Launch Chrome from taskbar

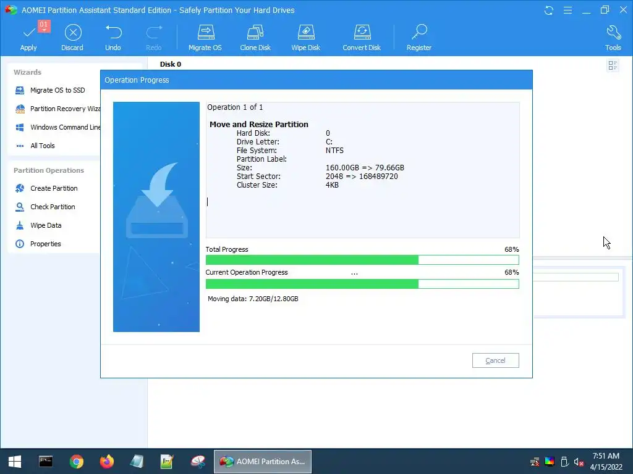pyautogui.click(x=76, y=461)
